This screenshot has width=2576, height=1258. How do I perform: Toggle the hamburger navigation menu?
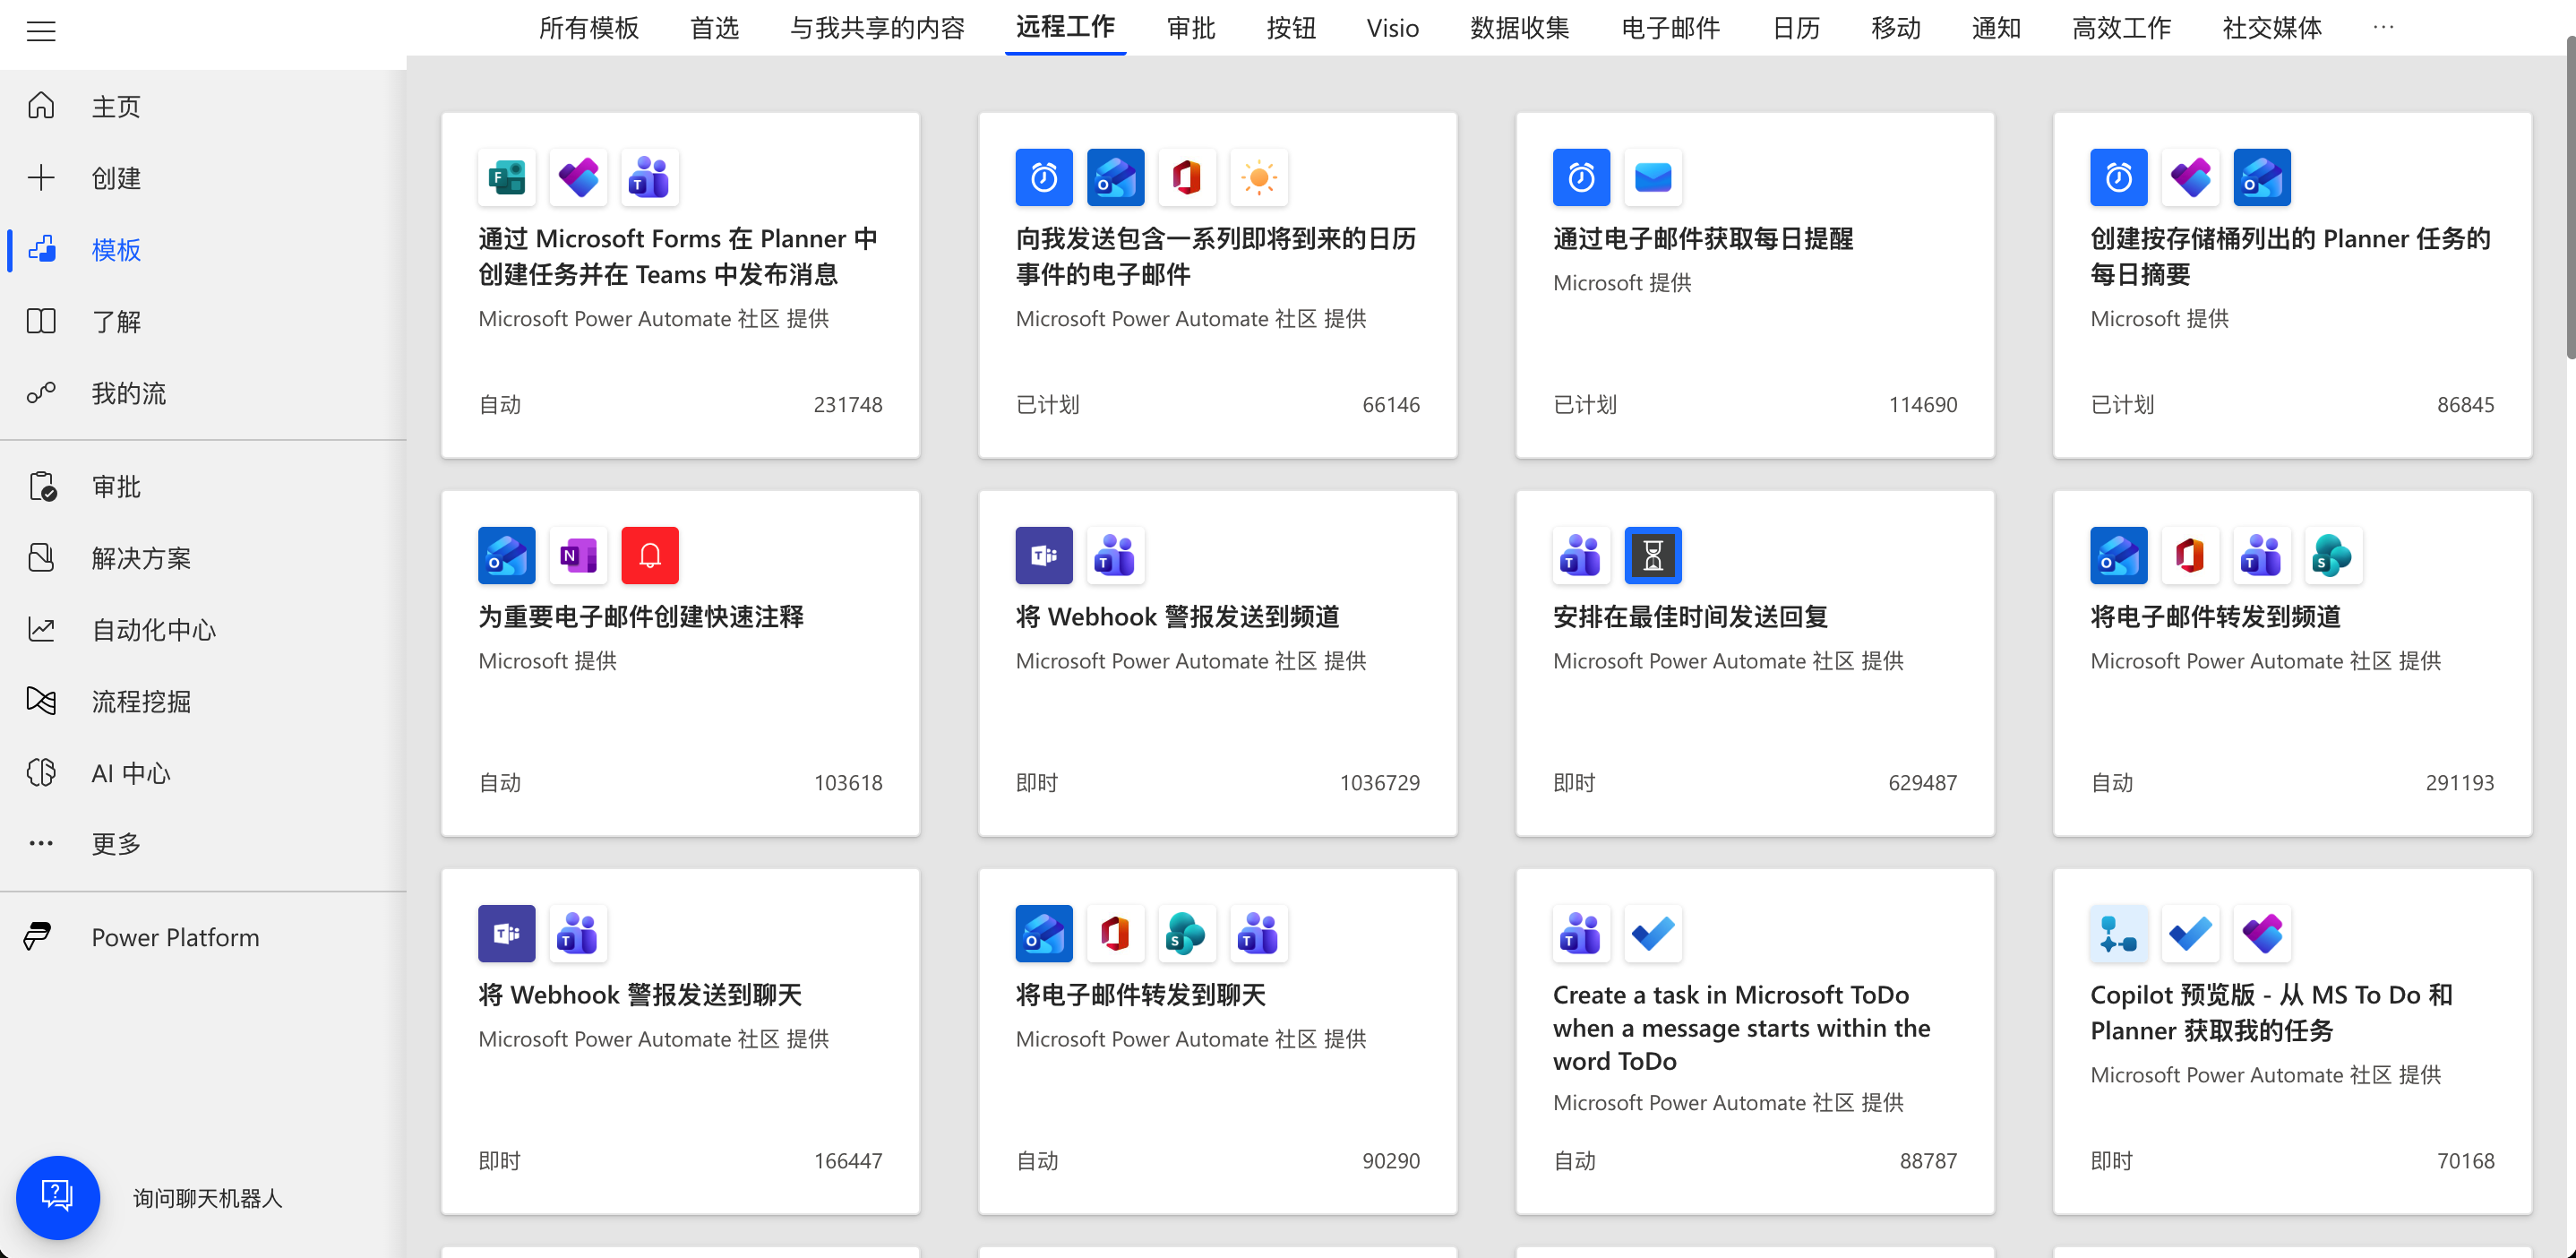(x=41, y=30)
